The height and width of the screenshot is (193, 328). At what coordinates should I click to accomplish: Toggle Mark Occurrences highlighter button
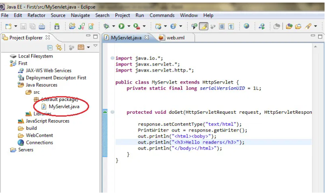[x=204, y=26]
